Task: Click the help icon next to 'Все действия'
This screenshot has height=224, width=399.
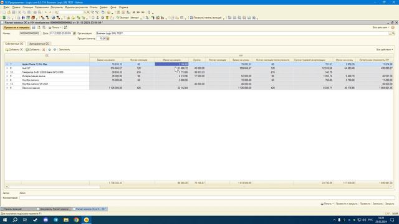Action: point(393,27)
